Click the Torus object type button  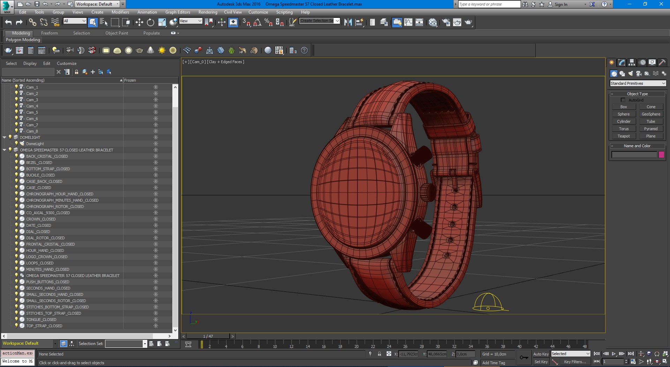[x=624, y=129]
